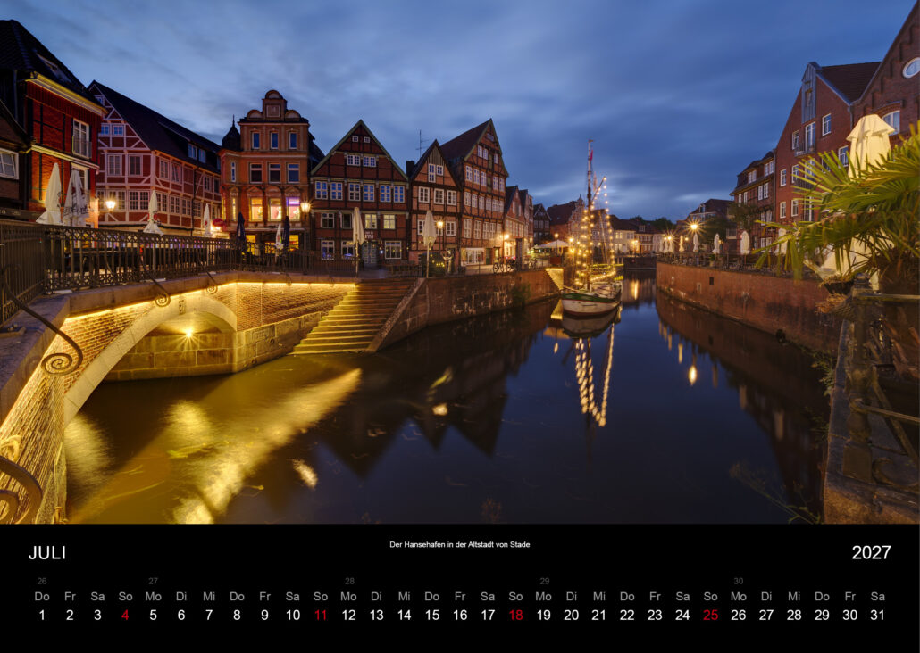920x653 pixels.
Task: Select caption 'Der Hansehafen in der Altstadt von Stade'
Action: tap(459, 544)
